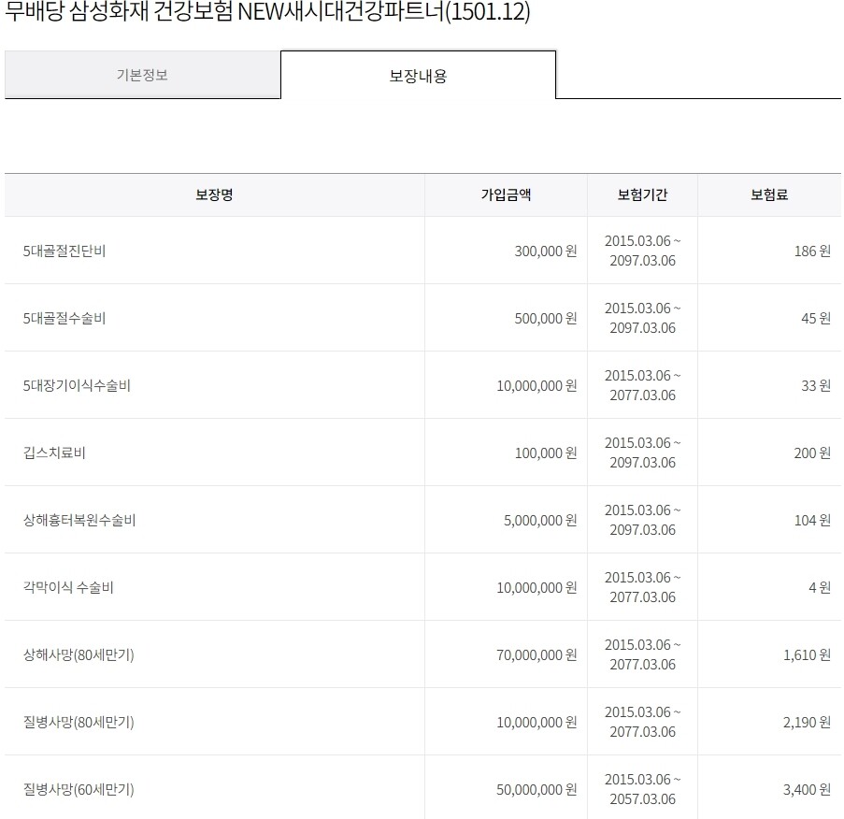Select the 질병사망(60세만기) coverage name
Screen dimensions: 844x819
click(79, 789)
